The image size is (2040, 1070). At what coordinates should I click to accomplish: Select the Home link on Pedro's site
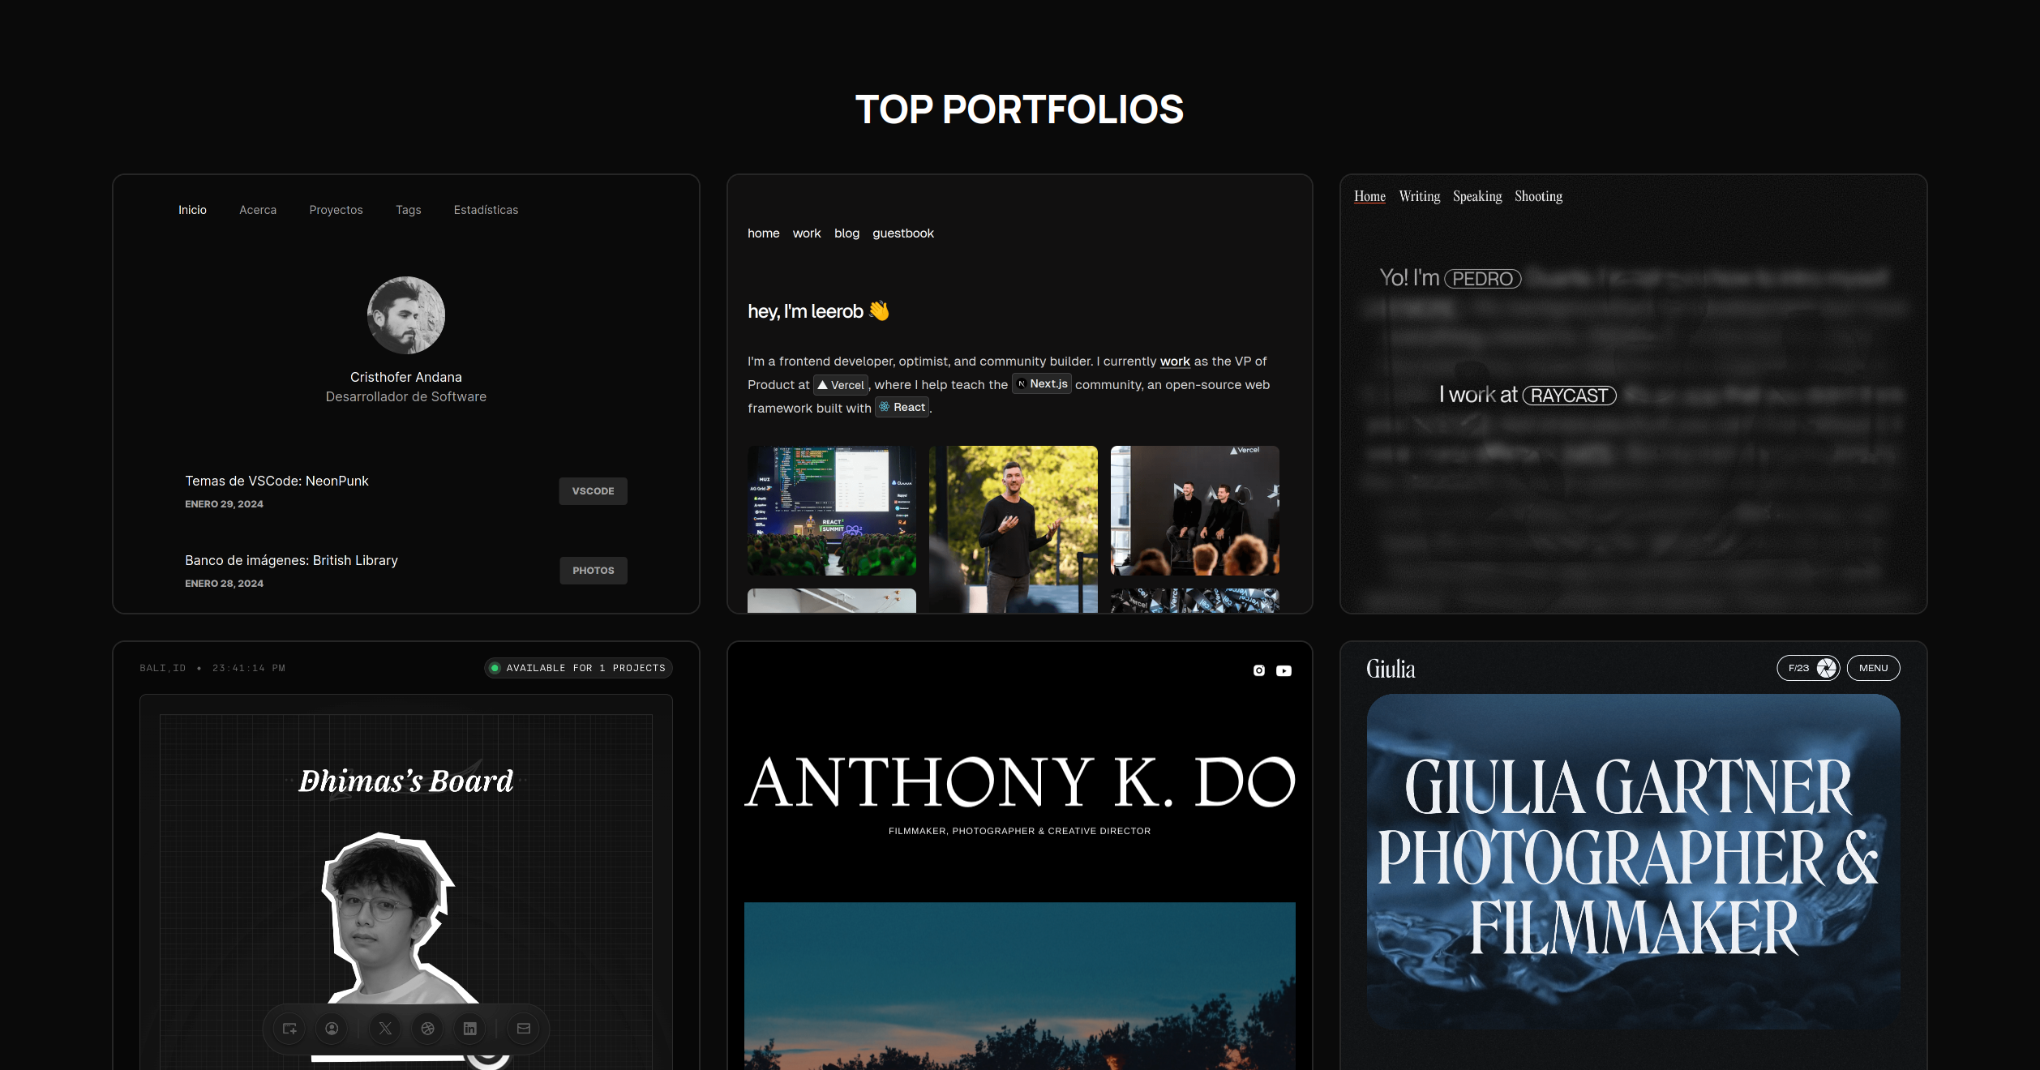1369,196
